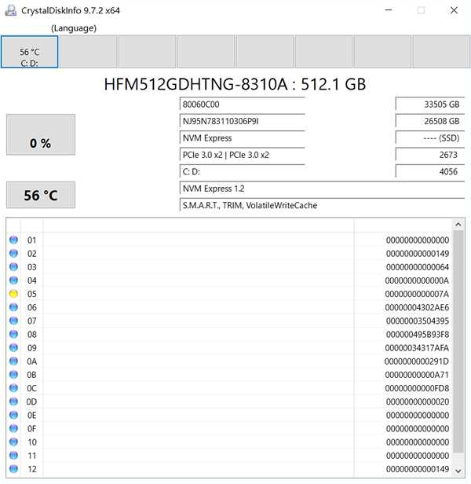Click the scroll down arrow of attribute list
The image size is (471, 484).
pyautogui.click(x=458, y=471)
